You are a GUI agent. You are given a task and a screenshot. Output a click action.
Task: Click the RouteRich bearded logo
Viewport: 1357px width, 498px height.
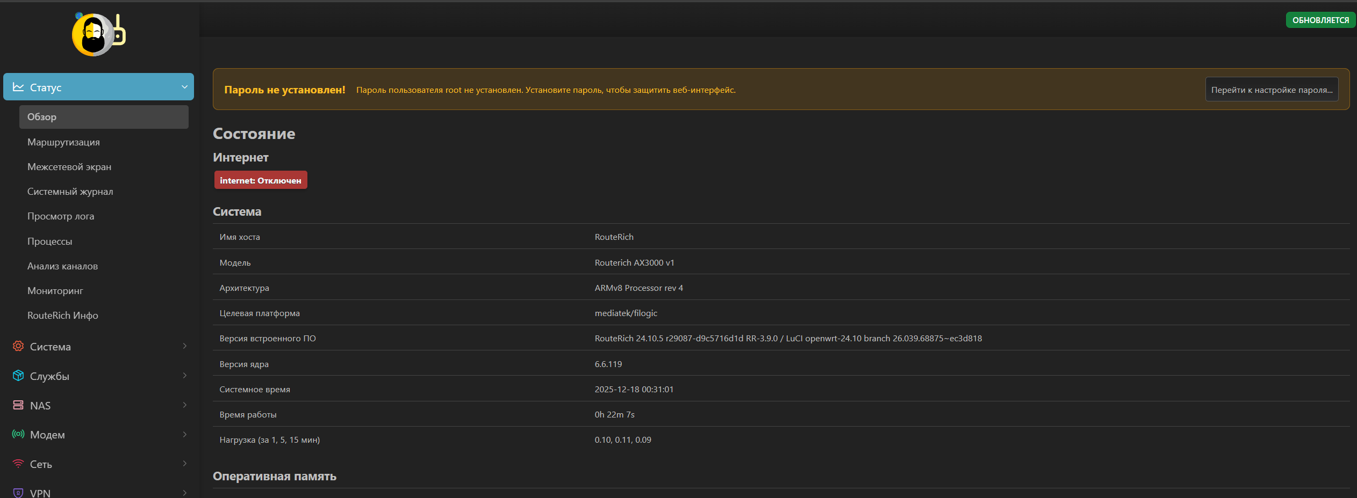[98, 35]
